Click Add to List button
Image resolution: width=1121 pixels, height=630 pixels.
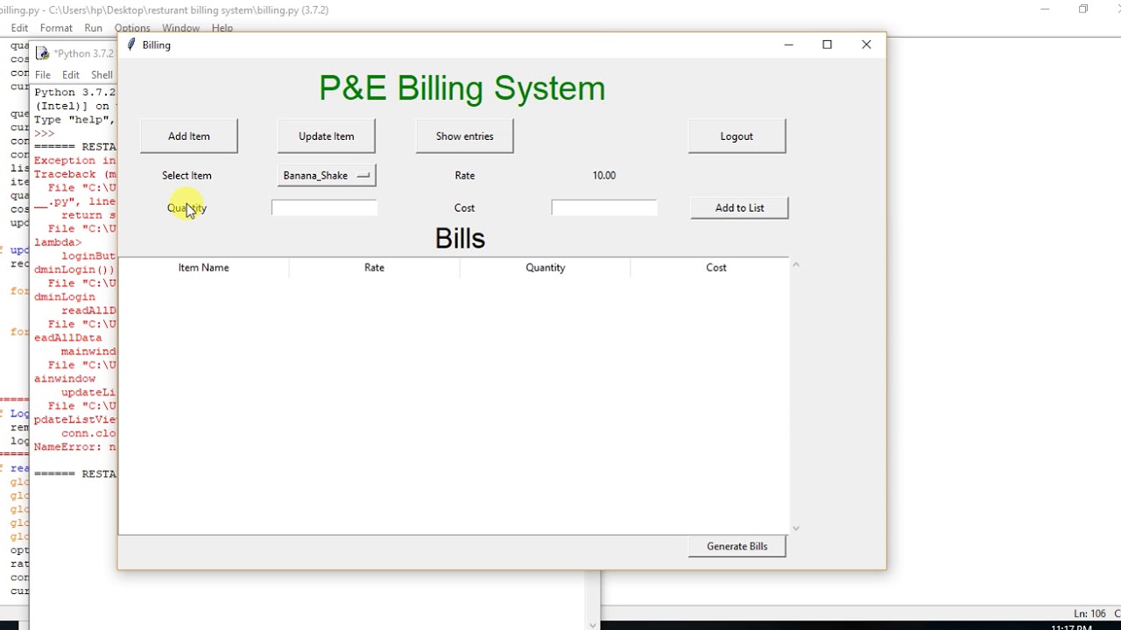coord(739,208)
